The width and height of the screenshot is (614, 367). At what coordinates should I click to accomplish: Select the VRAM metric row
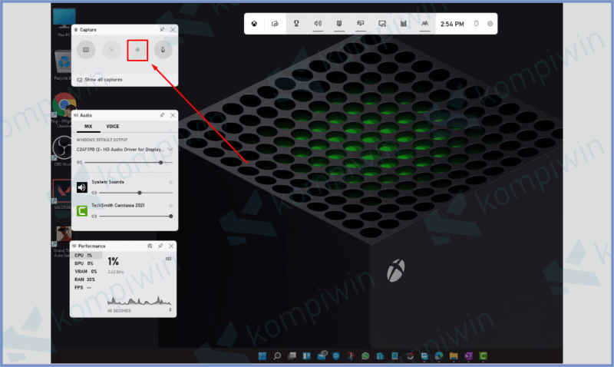pyautogui.click(x=87, y=272)
